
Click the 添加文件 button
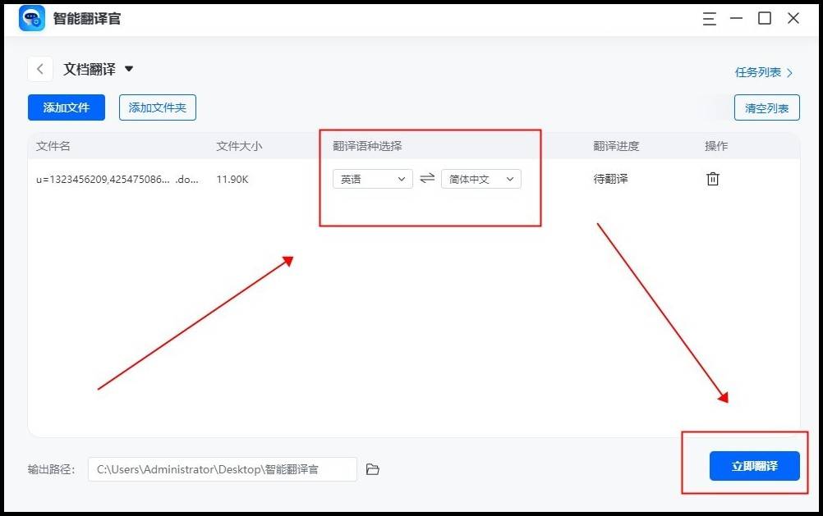(x=66, y=107)
